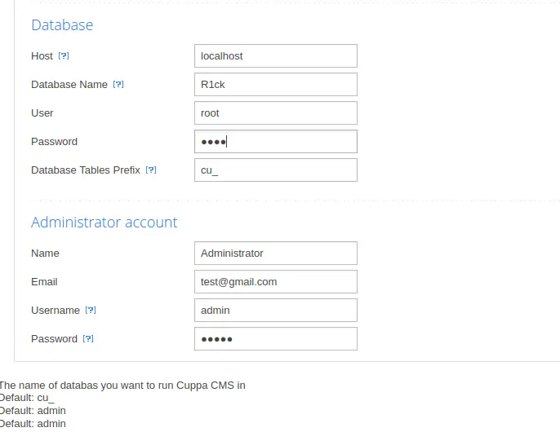Click the Database Name field with R1ck
The width and height of the screenshot is (560, 441).
[275, 85]
